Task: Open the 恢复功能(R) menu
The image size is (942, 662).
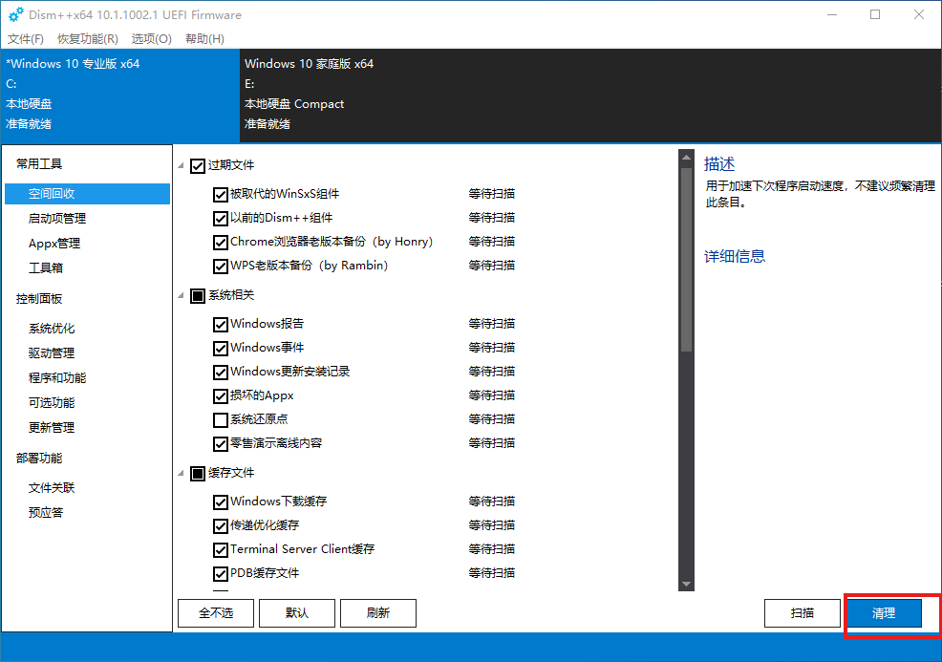Action: click(88, 39)
